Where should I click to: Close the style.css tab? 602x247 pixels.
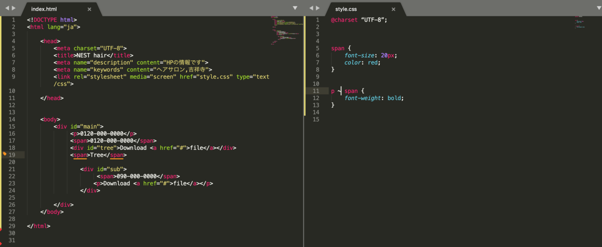coord(393,9)
